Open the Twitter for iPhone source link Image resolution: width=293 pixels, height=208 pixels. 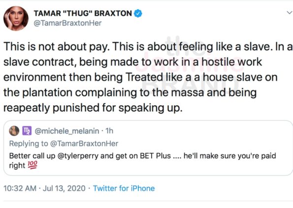pos(124,188)
